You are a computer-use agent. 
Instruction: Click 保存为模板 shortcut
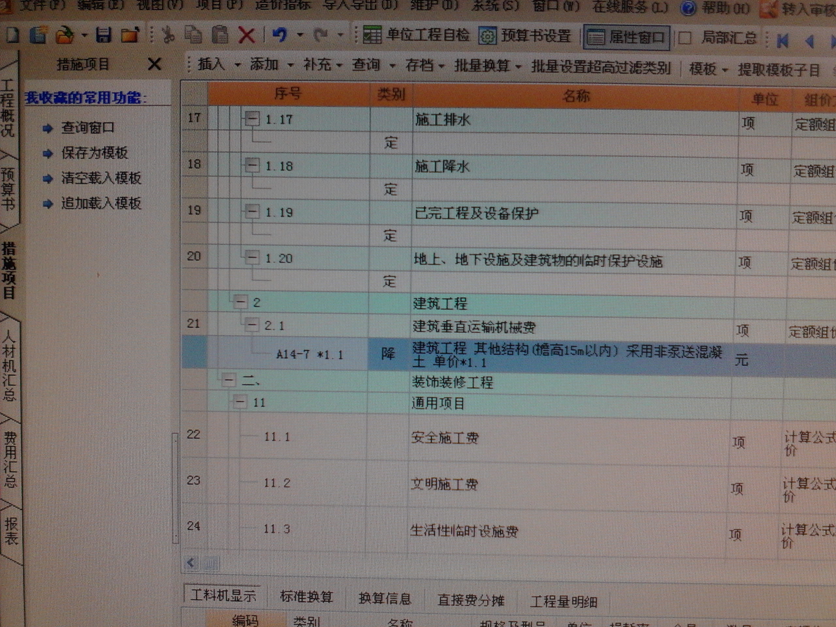94,153
